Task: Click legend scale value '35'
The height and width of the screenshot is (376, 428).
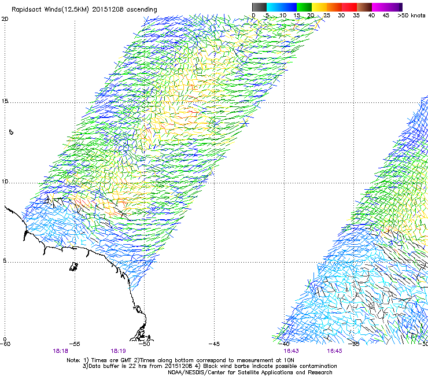Action: (356, 16)
